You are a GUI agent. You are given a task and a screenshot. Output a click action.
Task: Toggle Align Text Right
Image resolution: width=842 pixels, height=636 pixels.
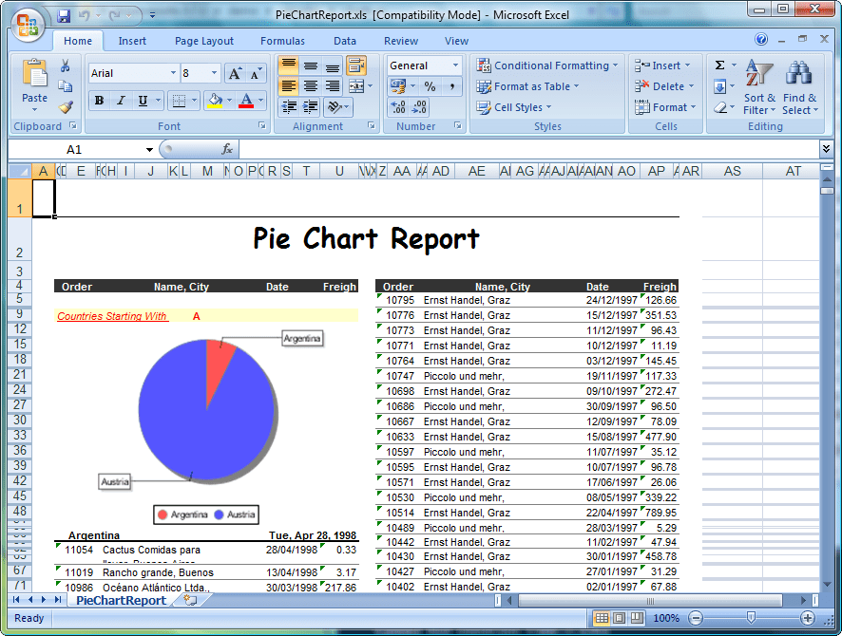coord(333,85)
